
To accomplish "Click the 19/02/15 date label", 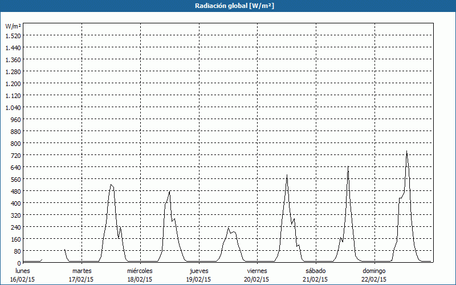I will [x=198, y=279].
